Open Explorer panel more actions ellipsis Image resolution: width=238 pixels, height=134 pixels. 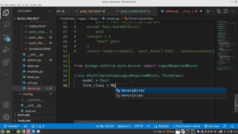50,11
